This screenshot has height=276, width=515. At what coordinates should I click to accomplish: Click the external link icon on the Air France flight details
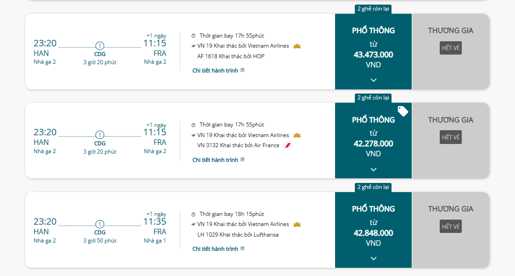[x=243, y=160]
